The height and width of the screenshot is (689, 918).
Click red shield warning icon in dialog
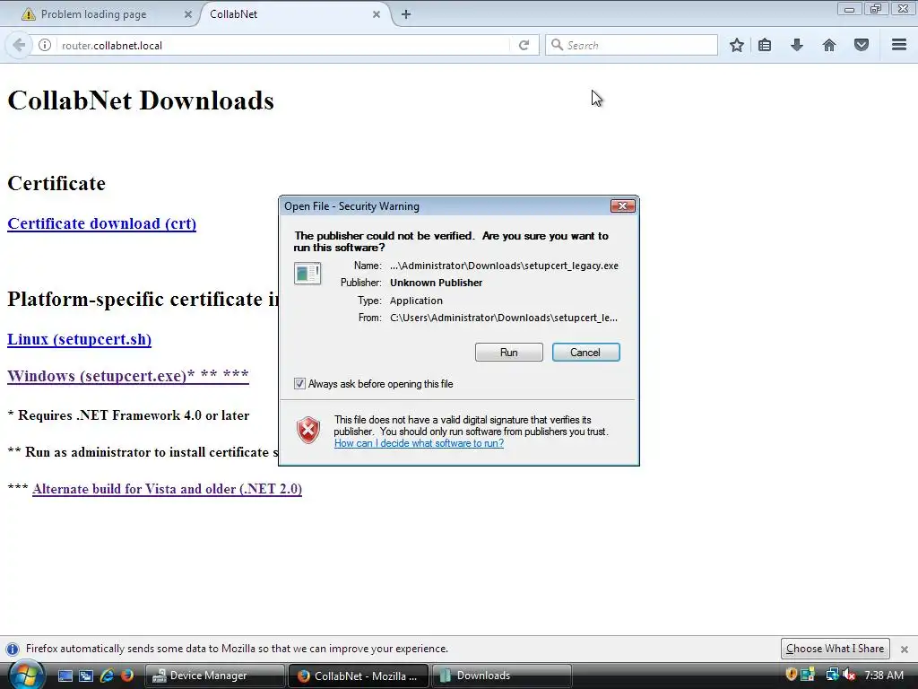point(308,430)
